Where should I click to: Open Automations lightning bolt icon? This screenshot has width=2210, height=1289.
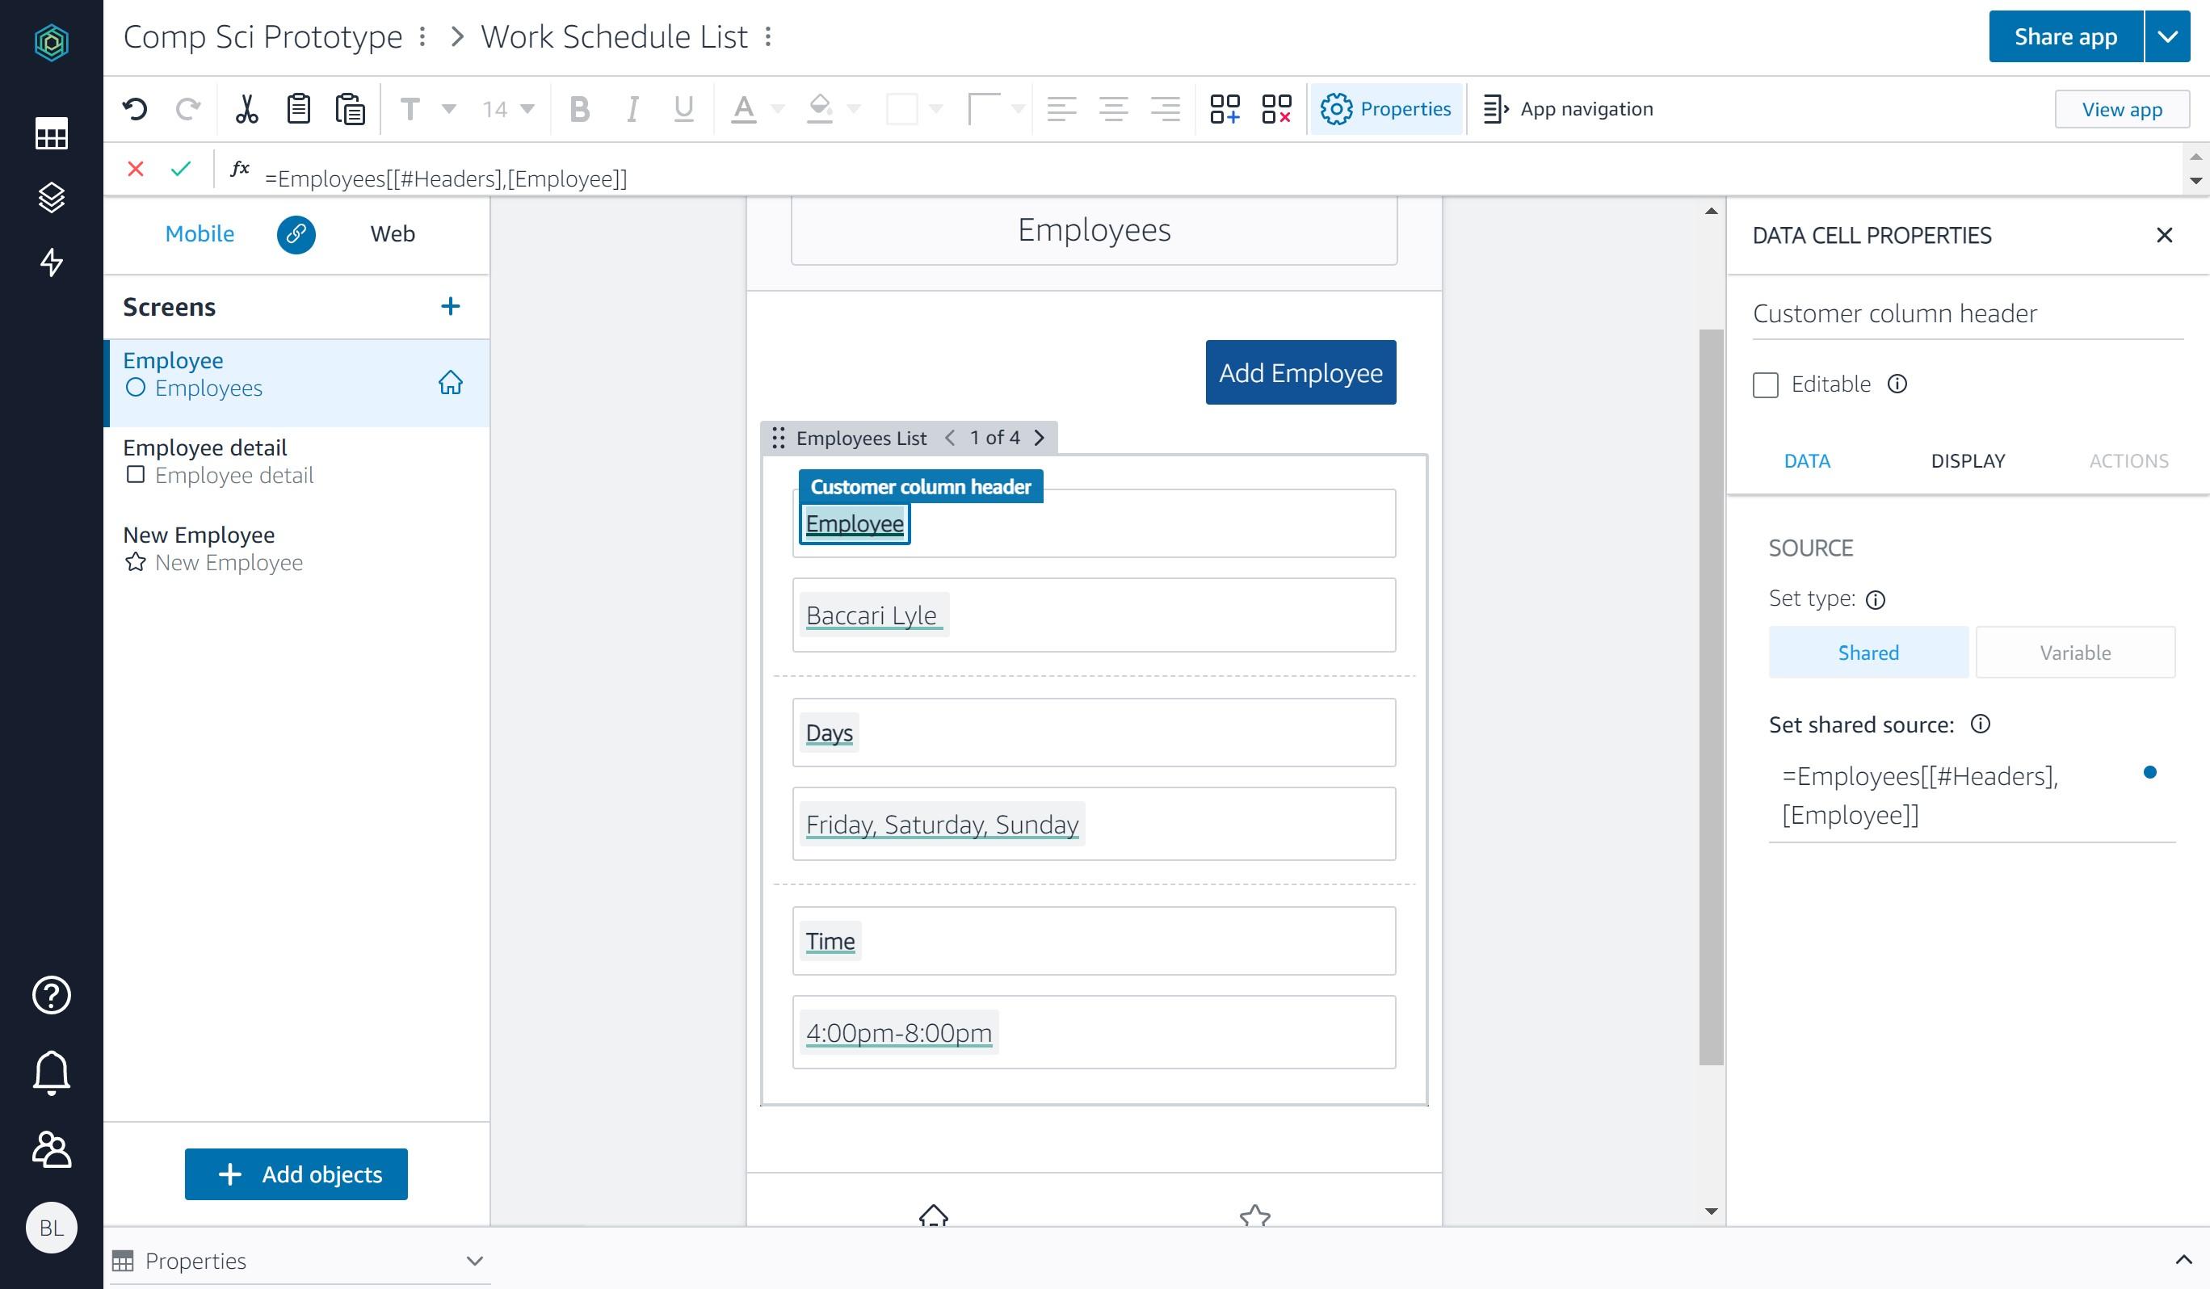tap(51, 262)
